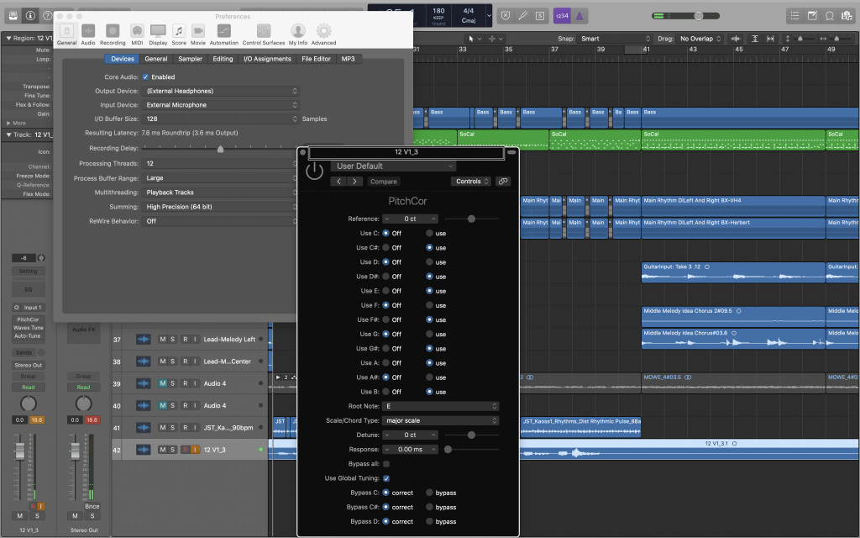Image resolution: width=860 pixels, height=538 pixels.
Task: Open the List Editors panel icon
Action: click(794, 14)
